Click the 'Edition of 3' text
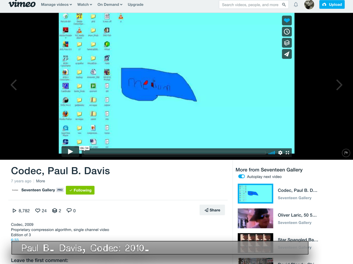Viewport: 353px width, 264px height. [21, 235]
